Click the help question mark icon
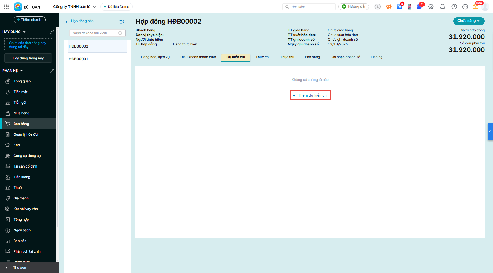Viewport: 493px width, 273px height. [x=454, y=7]
